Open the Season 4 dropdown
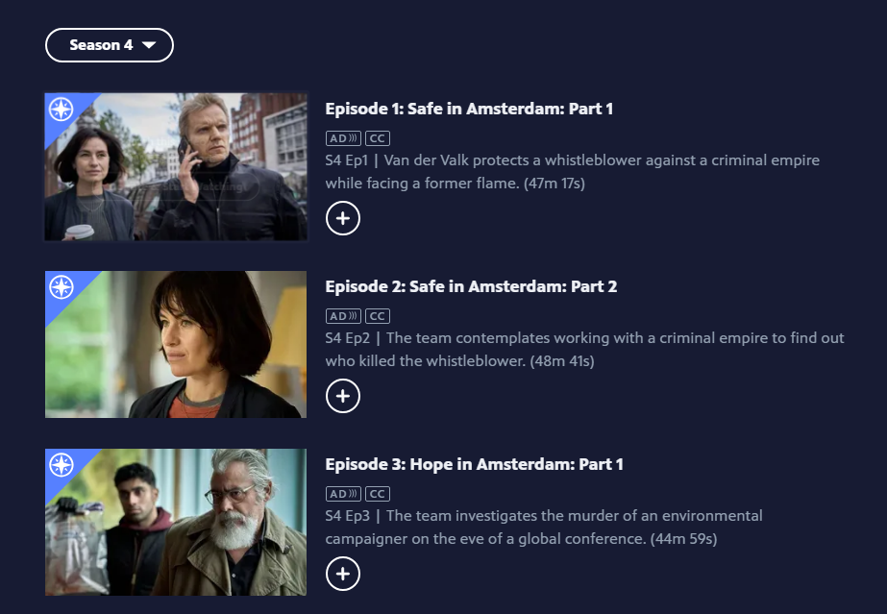887x614 pixels. (x=110, y=45)
